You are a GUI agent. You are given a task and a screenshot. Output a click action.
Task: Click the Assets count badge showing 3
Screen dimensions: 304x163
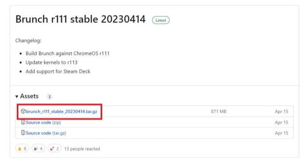(x=49, y=97)
